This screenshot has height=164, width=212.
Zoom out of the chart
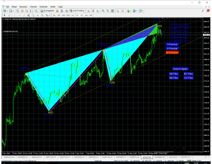tap(108, 11)
